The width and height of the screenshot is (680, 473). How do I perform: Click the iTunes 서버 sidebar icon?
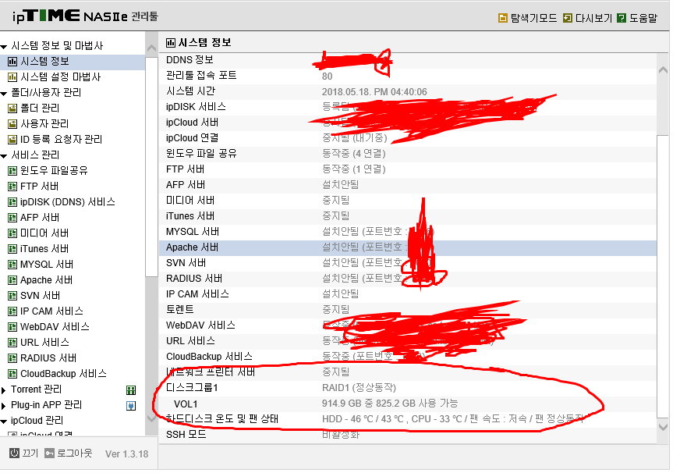(x=12, y=249)
